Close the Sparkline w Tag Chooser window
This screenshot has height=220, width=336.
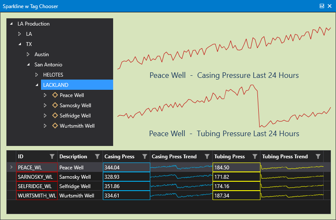[x=330, y=6]
